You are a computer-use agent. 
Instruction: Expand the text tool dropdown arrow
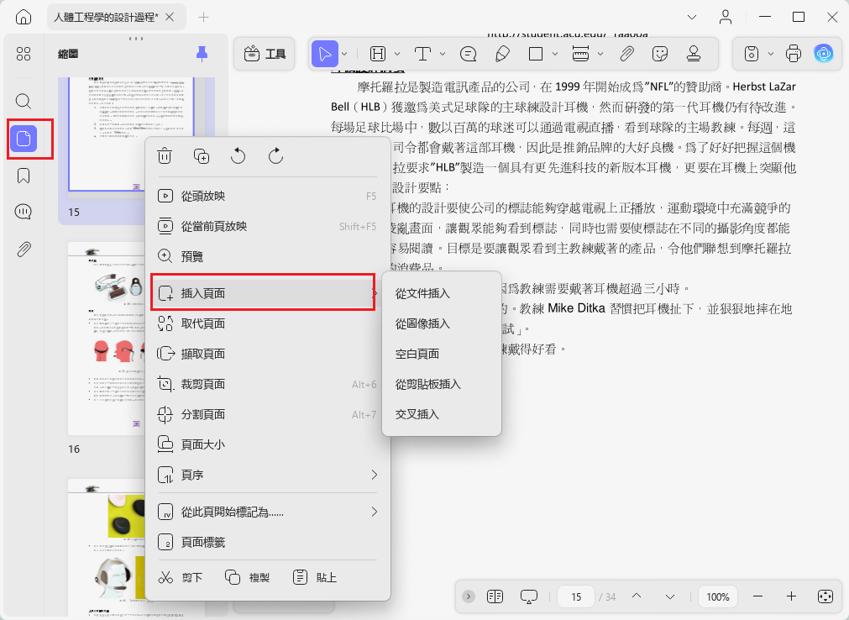443,54
